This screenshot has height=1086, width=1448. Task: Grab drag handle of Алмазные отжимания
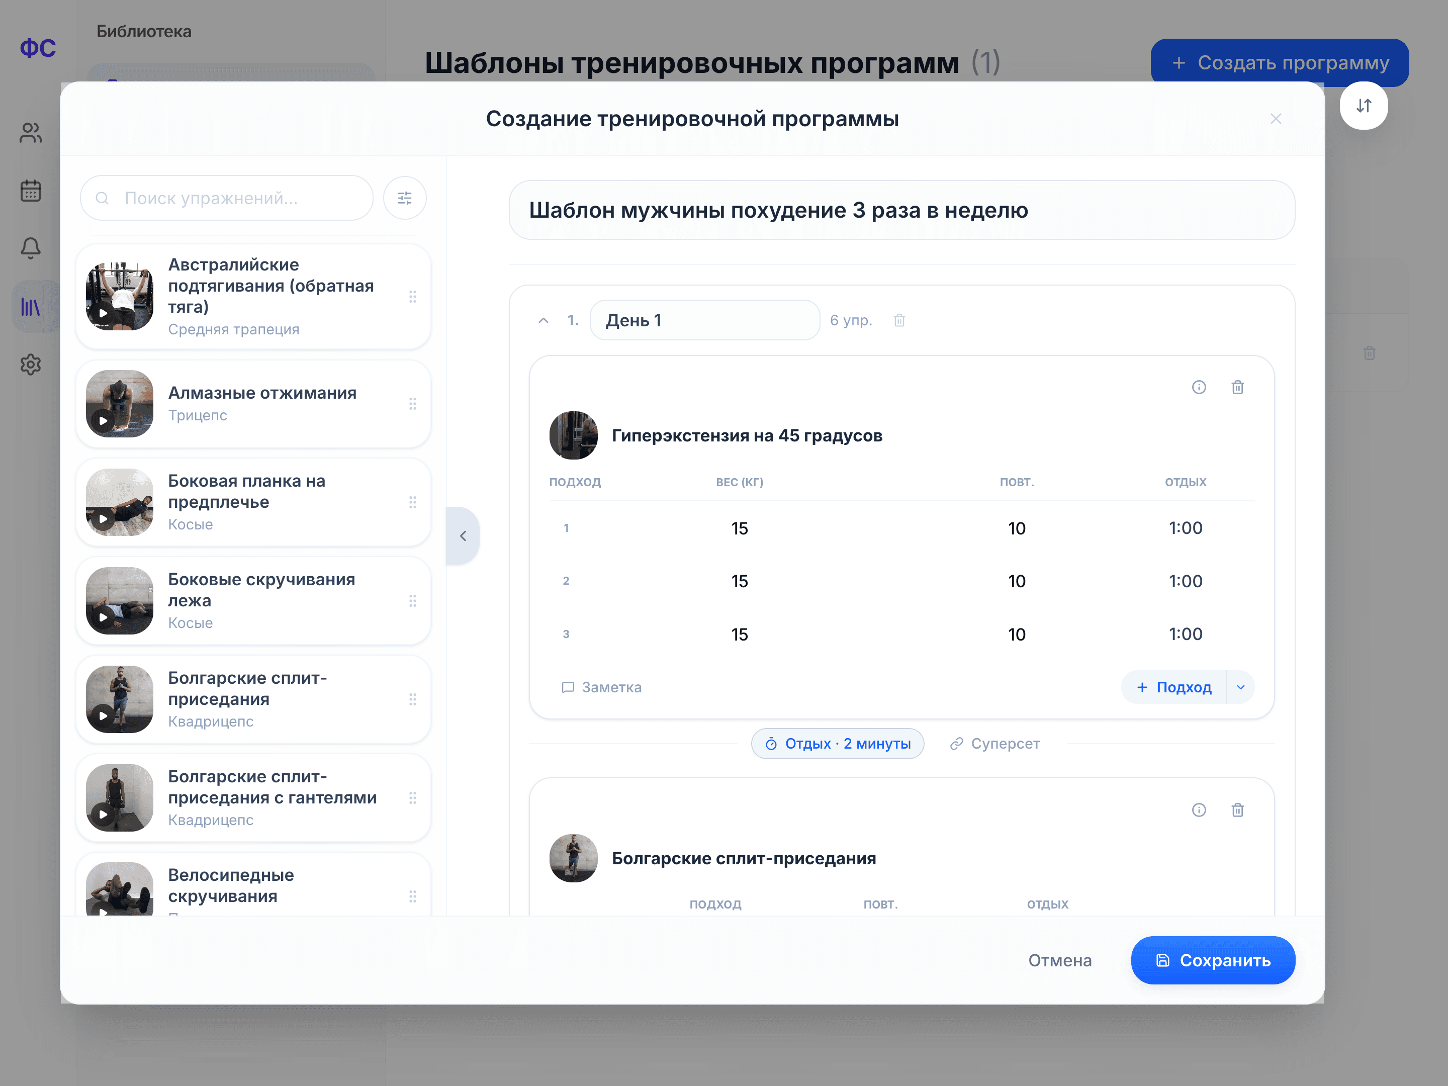coord(412,404)
